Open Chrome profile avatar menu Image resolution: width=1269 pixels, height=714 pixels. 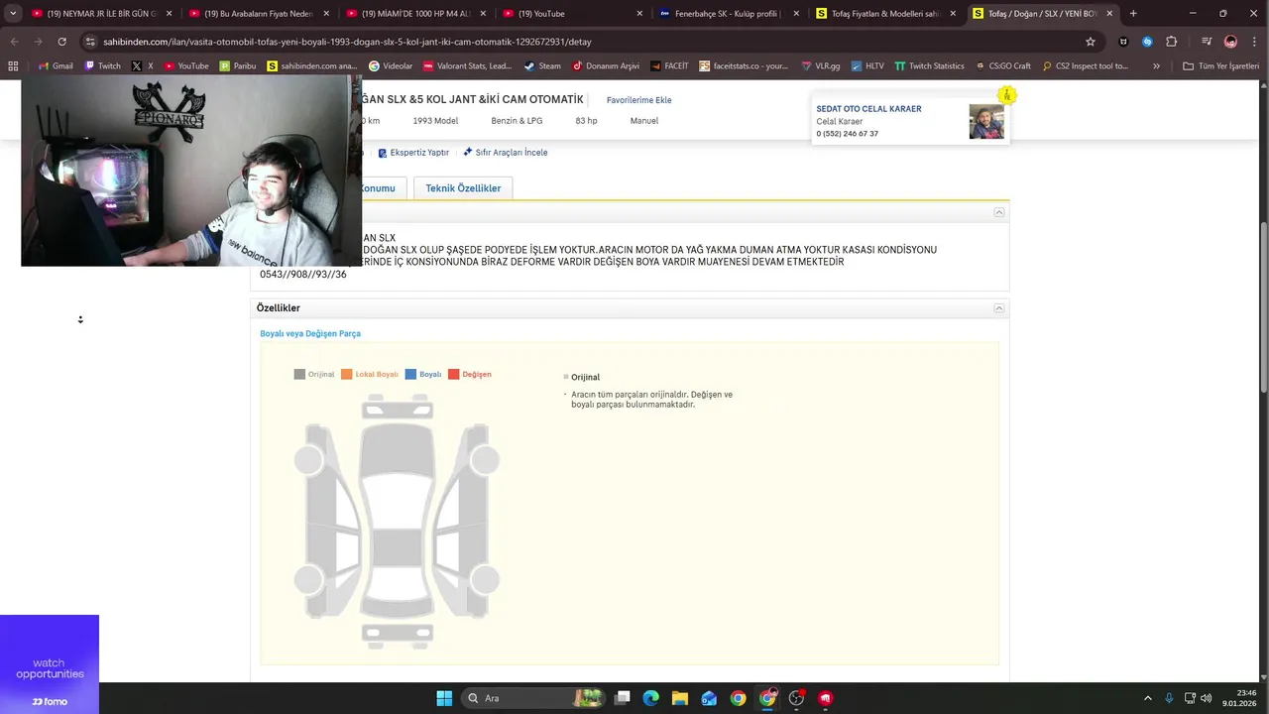click(1230, 42)
